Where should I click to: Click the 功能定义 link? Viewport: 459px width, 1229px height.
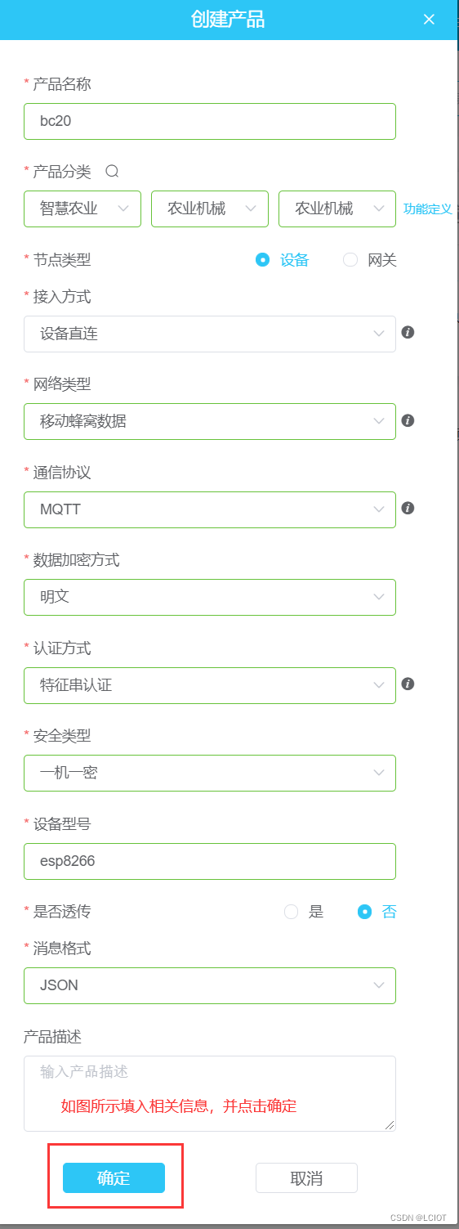pyautogui.click(x=428, y=209)
